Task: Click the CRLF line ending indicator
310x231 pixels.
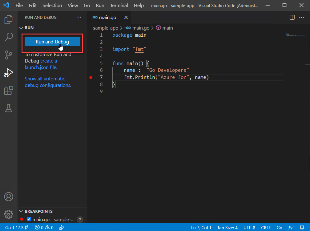Action: pyautogui.click(x=266, y=228)
